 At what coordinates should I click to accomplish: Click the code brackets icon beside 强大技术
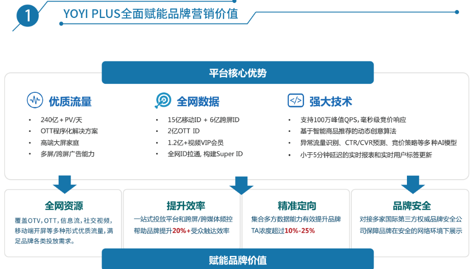(296, 100)
